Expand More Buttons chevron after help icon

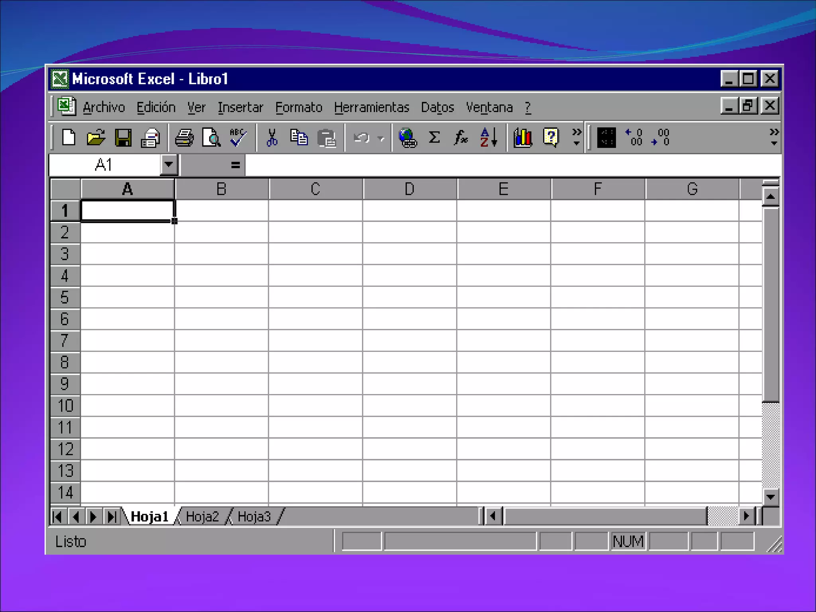(x=577, y=137)
